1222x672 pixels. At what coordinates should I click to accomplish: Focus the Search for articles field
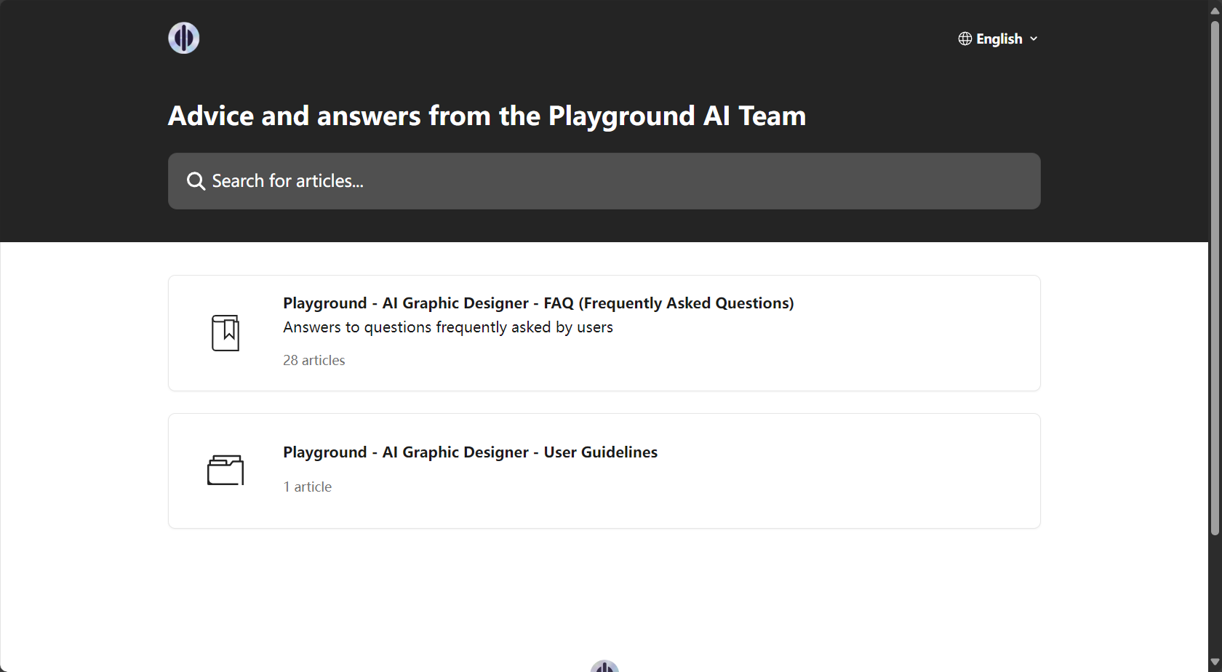(x=604, y=181)
